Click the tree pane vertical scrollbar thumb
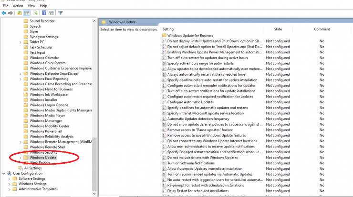 [94, 164]
